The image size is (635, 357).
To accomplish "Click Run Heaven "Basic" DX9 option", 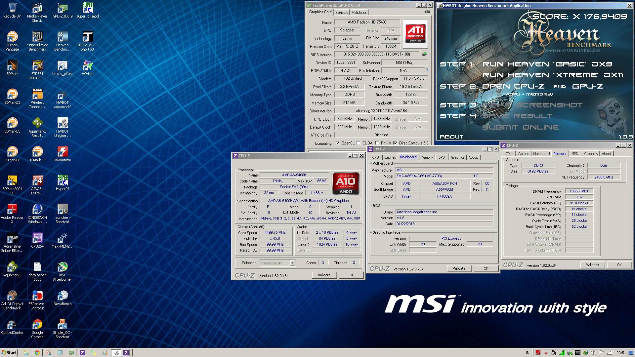I will coord(547,64).
